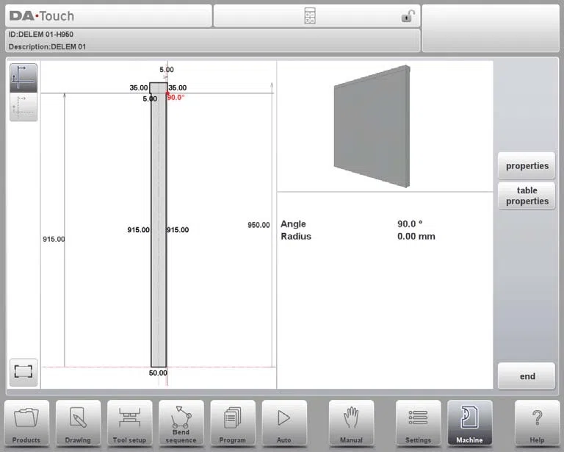Click the end button

(527, 376)
